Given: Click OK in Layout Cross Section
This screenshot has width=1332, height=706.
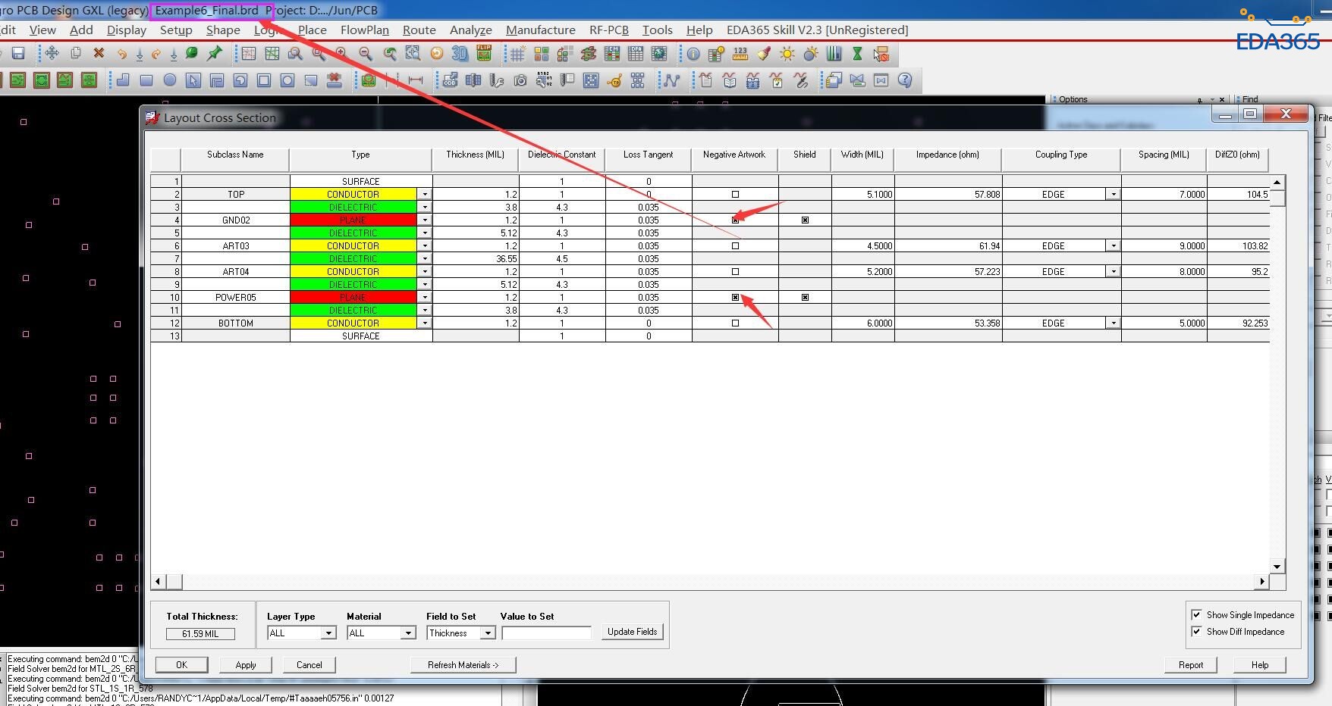Looking at the screenshot, I should (181, 664).
